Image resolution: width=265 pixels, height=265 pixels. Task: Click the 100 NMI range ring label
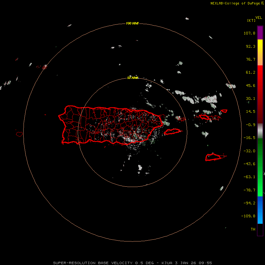tap(132, 23)
